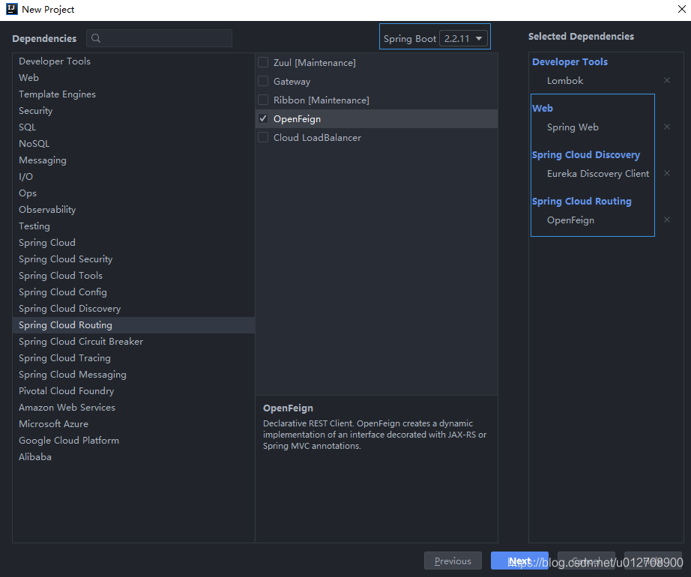Click the dependencies search field
The image size is (691, 577).
[160, 38]
